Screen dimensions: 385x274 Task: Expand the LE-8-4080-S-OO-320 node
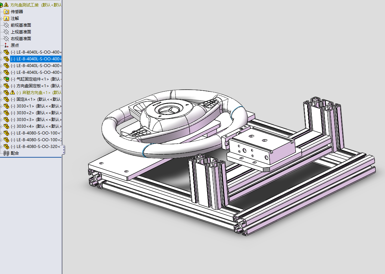click(x=1, y=147)
